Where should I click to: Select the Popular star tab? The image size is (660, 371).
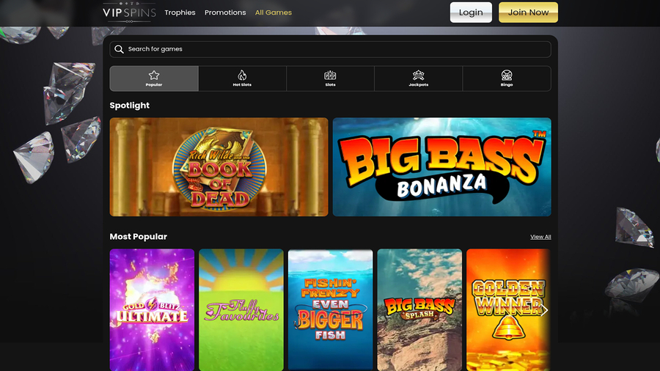pyautogui.click(x=154, y=78)
